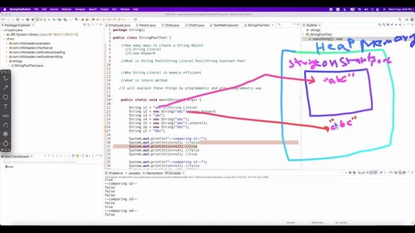Image resolution: width=415 pixels, height=233 pixels.
Task: Open macOS Spotlight search in menu bar
Action: pyautogui.click(x=372, y=9)
